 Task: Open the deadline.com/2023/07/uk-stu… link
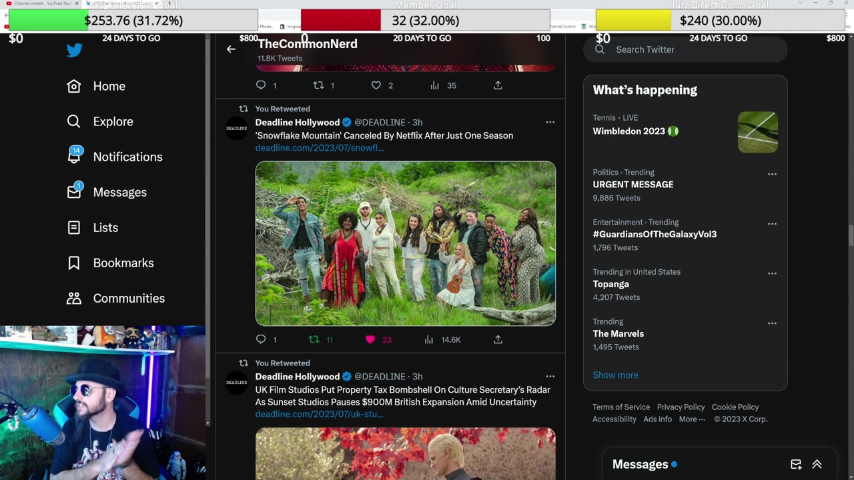point(319,414)
